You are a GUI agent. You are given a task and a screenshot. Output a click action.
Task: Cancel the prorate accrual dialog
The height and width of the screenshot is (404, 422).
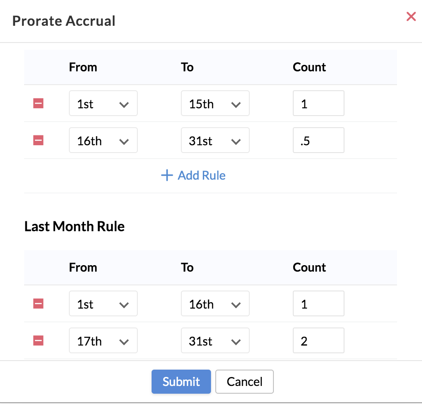pos(244,382)
